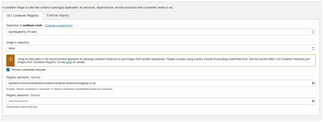Click the 'Repository in wolfteam (root)' label
Screen dimensions: 323x122
(x=24, y=26)
